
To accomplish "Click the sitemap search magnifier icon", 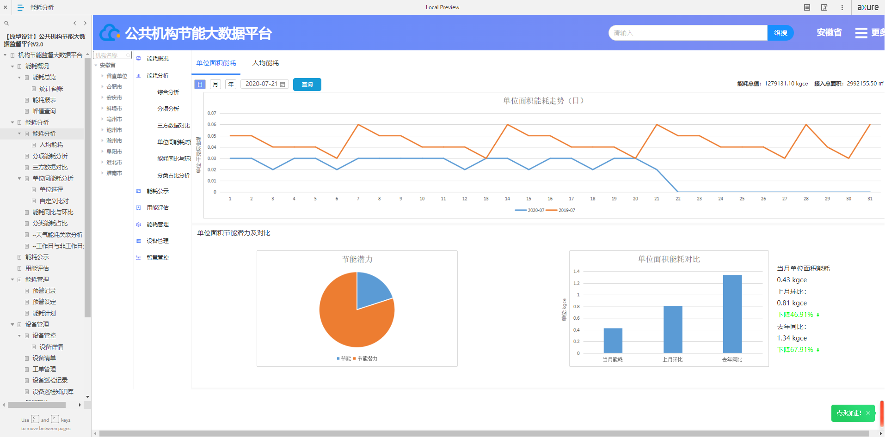I will tap(6, 23).
